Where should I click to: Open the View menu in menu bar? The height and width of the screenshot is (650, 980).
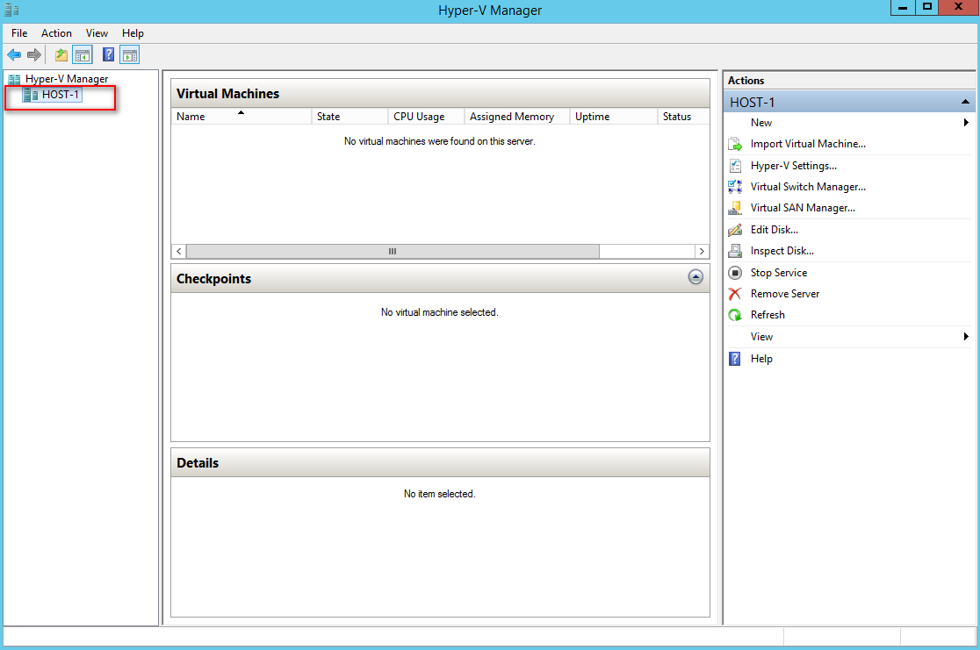[97, 33]
